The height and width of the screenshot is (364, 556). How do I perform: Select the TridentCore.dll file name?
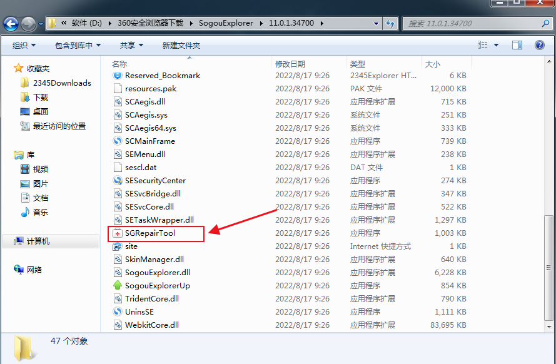(x=152, y=298)
